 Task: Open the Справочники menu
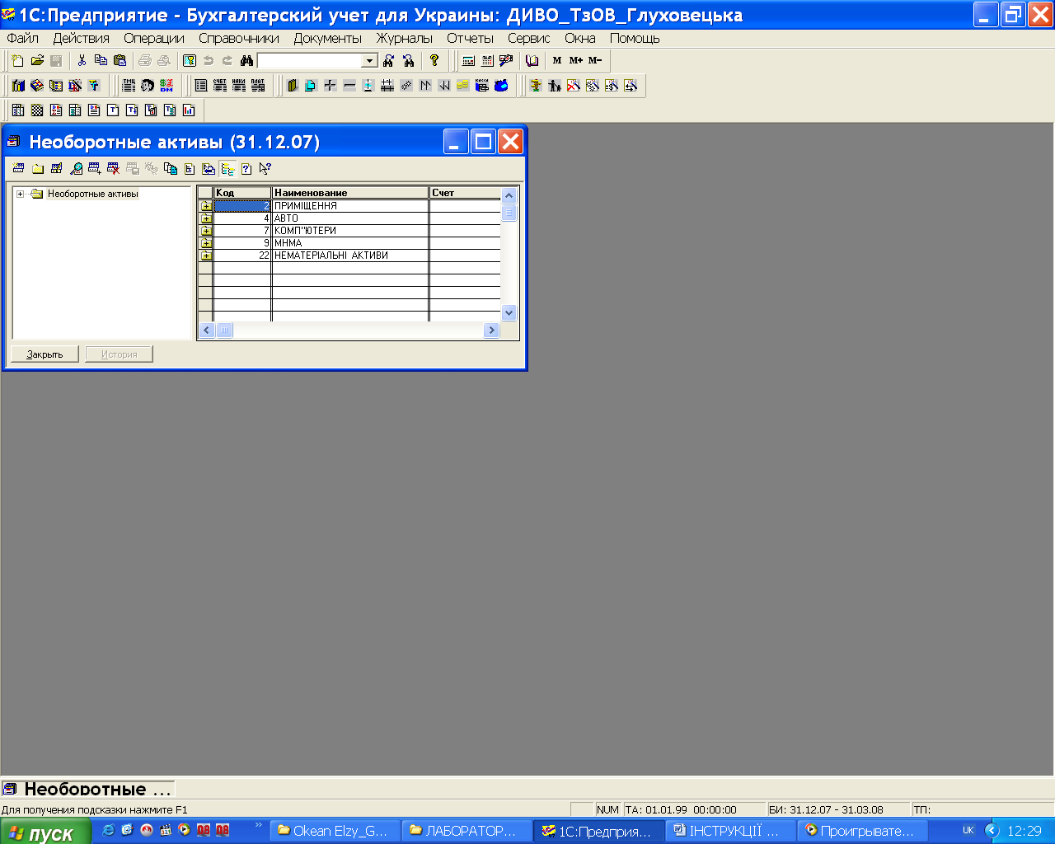[239, 38]
